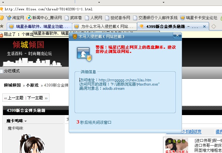Screen dimensions: 222x153
Task: Click the red warning message text
Action: 135,49
